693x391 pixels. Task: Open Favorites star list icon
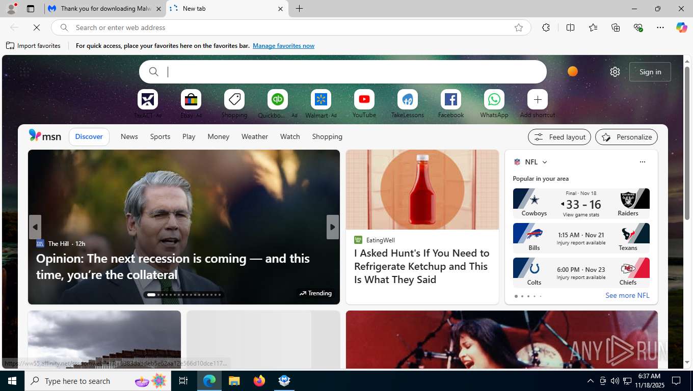click(x=593, y=27)
